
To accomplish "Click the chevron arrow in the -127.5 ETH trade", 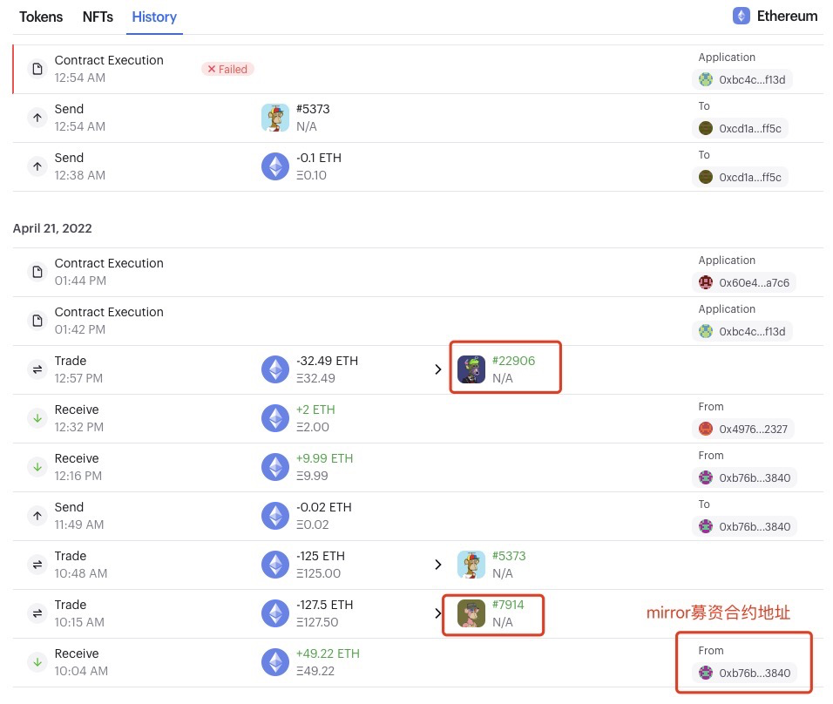I will coord(437,613).
